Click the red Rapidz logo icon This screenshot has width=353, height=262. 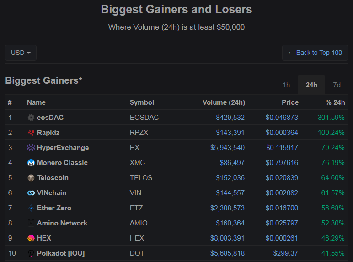pos(31,133)
